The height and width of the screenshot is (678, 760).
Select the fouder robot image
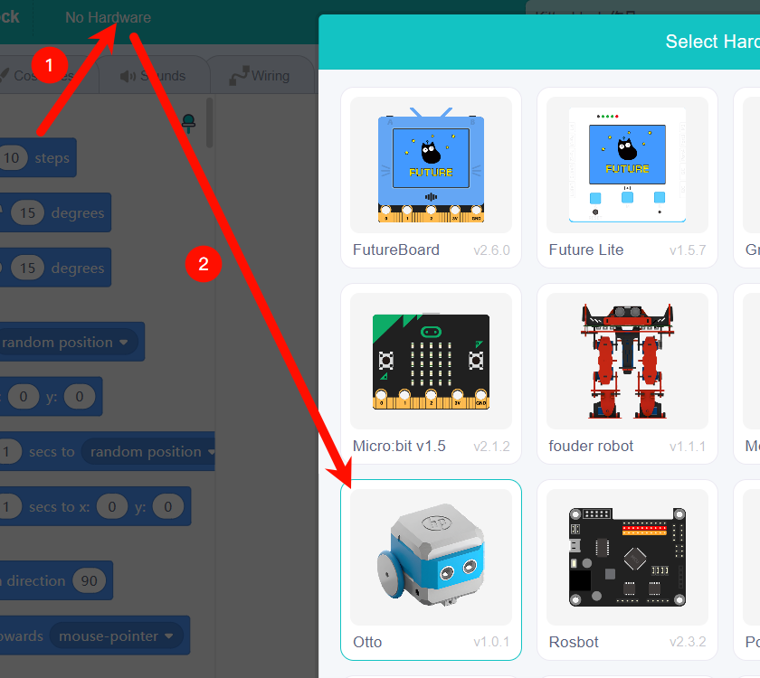pyautogui.click(x=627, y=360)
